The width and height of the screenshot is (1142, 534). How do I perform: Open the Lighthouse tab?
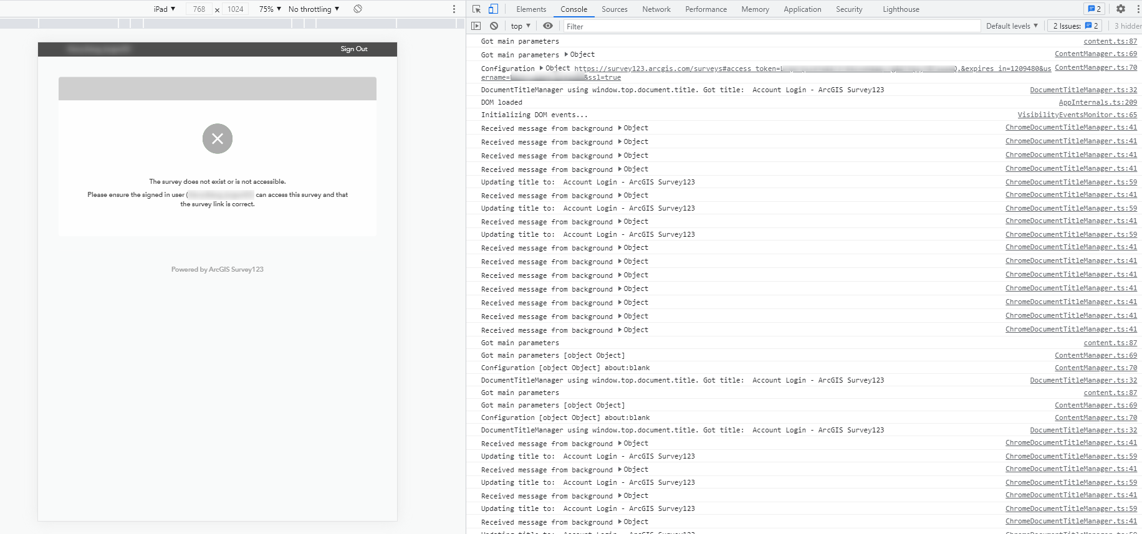click(901, 9)
